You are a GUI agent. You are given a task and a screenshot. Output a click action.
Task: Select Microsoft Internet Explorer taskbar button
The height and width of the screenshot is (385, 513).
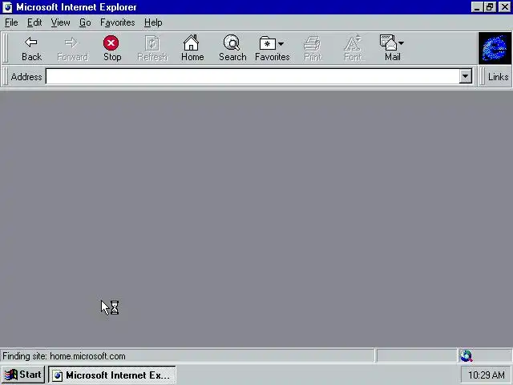[x=112, y=375]
